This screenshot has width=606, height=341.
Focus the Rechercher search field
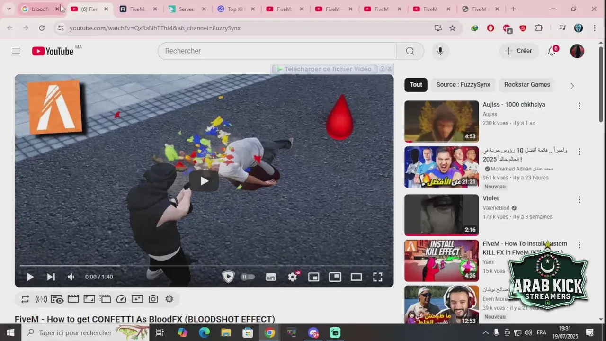click(x=277, y=51)
